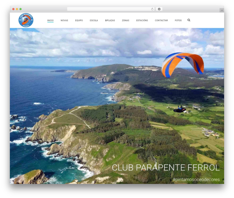Open the site search magnifier icon
This screenshot has height=198, width=234.
click(x=189, y=20)
